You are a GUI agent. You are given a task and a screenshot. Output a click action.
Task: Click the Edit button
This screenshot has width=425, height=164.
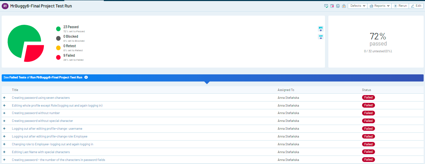click(x=416, y=6)
